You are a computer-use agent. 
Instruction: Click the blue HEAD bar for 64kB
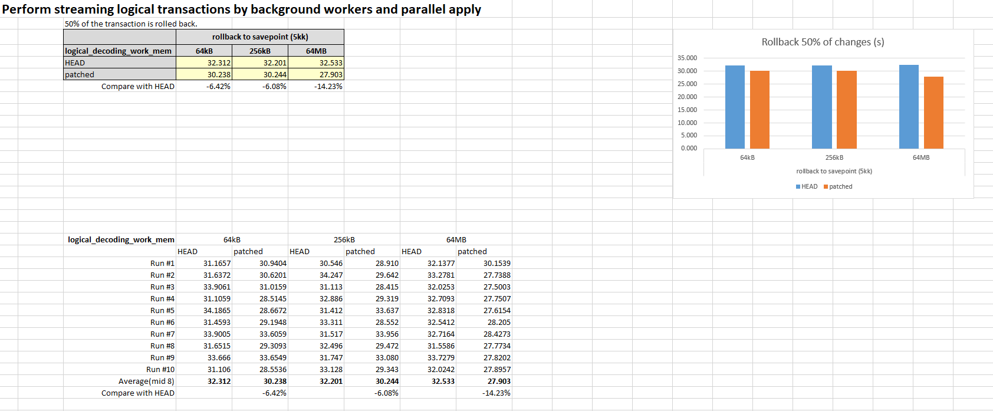[x=735, y=107]
